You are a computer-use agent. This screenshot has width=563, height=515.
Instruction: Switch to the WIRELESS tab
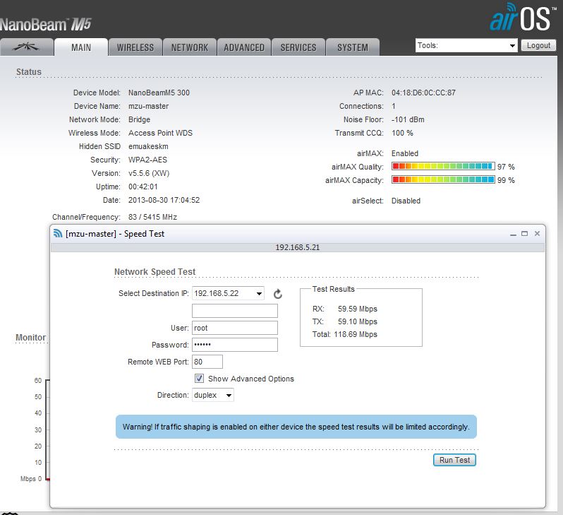tap(135, 47)
